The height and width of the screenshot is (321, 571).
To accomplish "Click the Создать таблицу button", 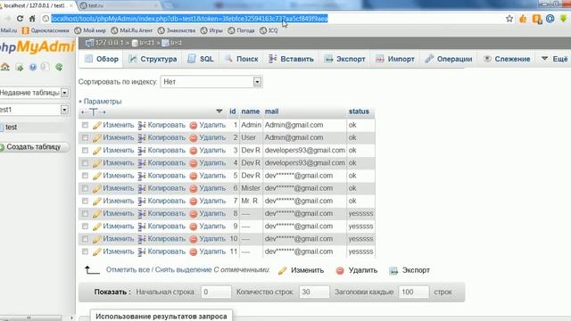I will (34, 147).
